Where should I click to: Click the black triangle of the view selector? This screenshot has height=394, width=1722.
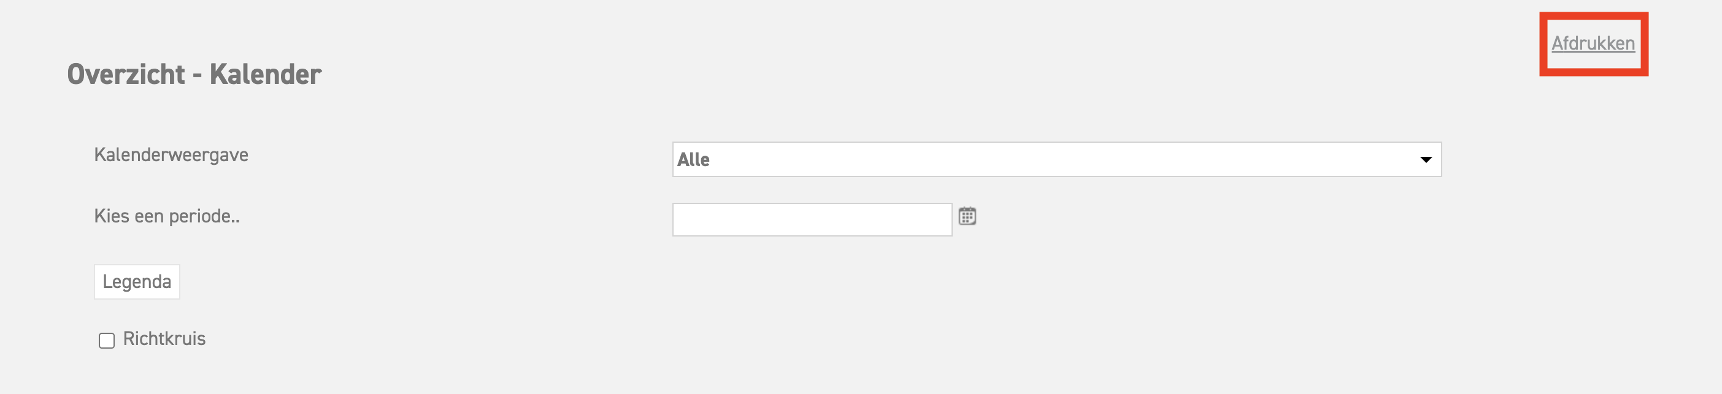click(x=1425, y=159)
